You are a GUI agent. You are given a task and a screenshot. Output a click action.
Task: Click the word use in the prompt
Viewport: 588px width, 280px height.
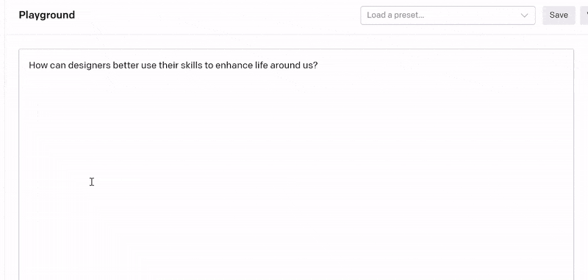148,65
